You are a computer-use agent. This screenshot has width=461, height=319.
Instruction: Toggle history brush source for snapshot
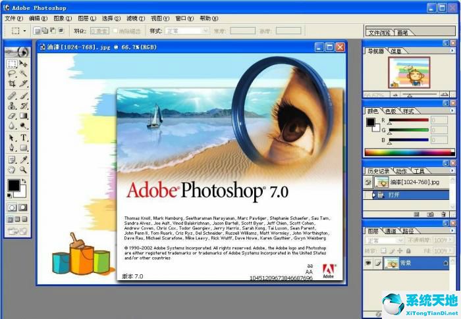pos(368,182)
